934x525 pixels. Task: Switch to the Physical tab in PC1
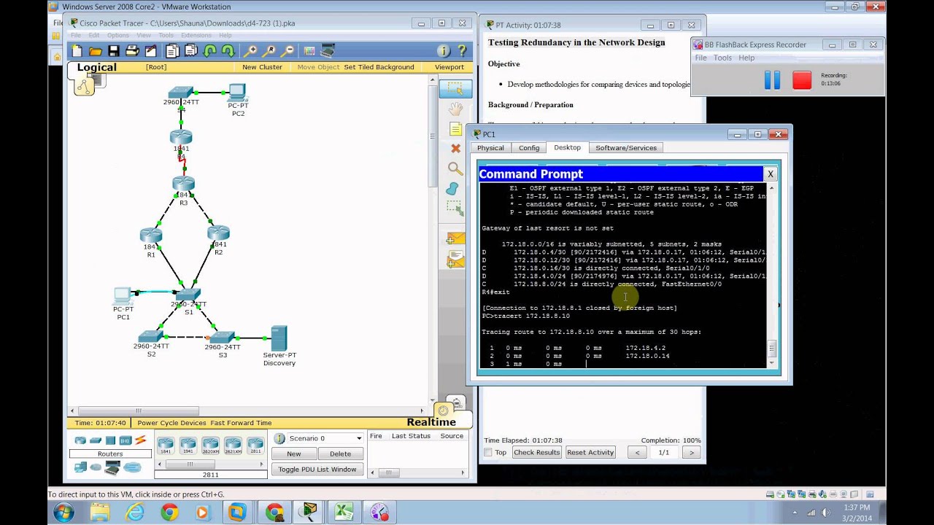[490, 148]
